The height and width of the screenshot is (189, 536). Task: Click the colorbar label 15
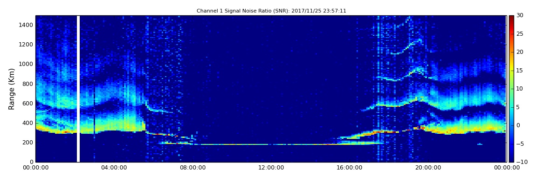pos(520,71)
